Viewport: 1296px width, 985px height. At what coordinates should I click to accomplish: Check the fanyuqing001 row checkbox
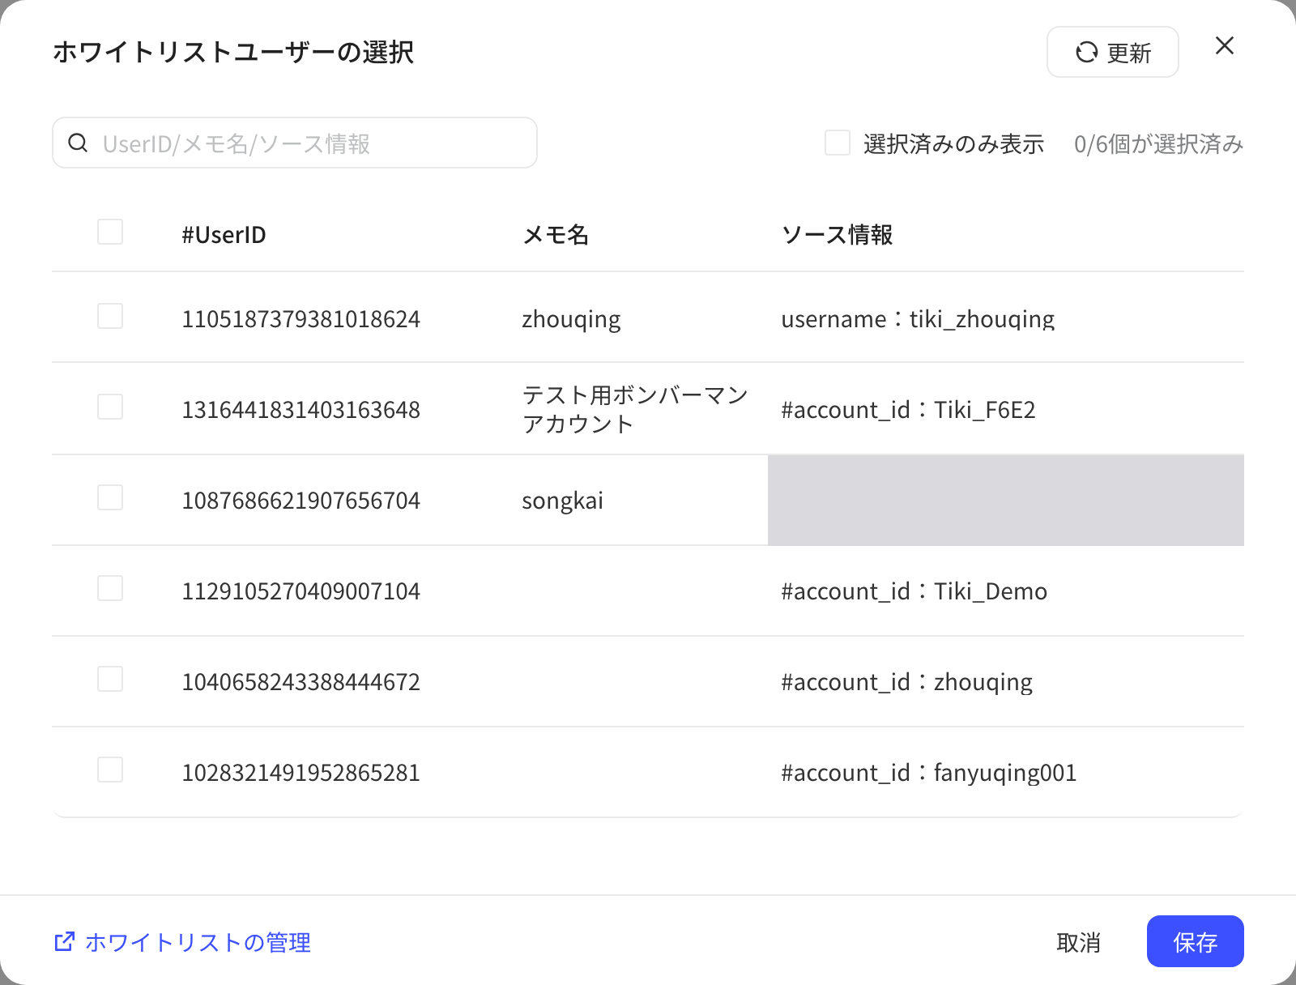(110, 770)
